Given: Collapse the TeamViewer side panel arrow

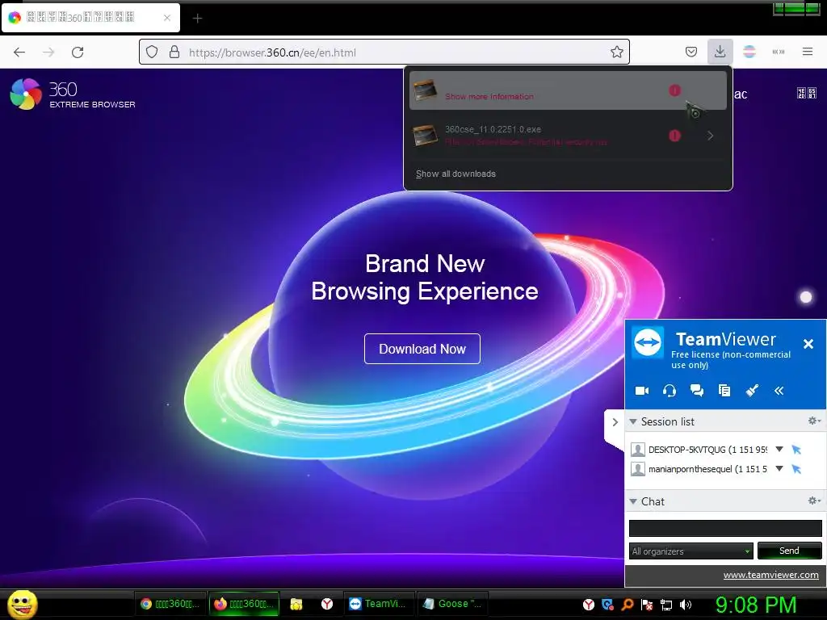Looking at the screenshot, I should pos(615,422).
